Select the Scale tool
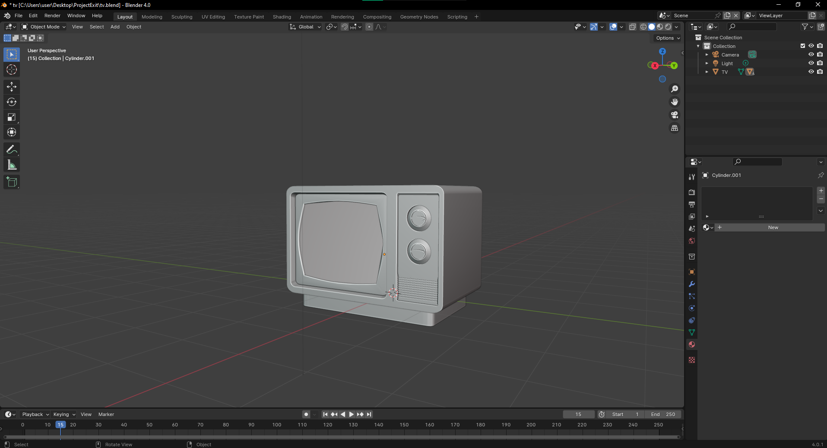The height and width of the screenshot is (448, 827). click(12, 117)
